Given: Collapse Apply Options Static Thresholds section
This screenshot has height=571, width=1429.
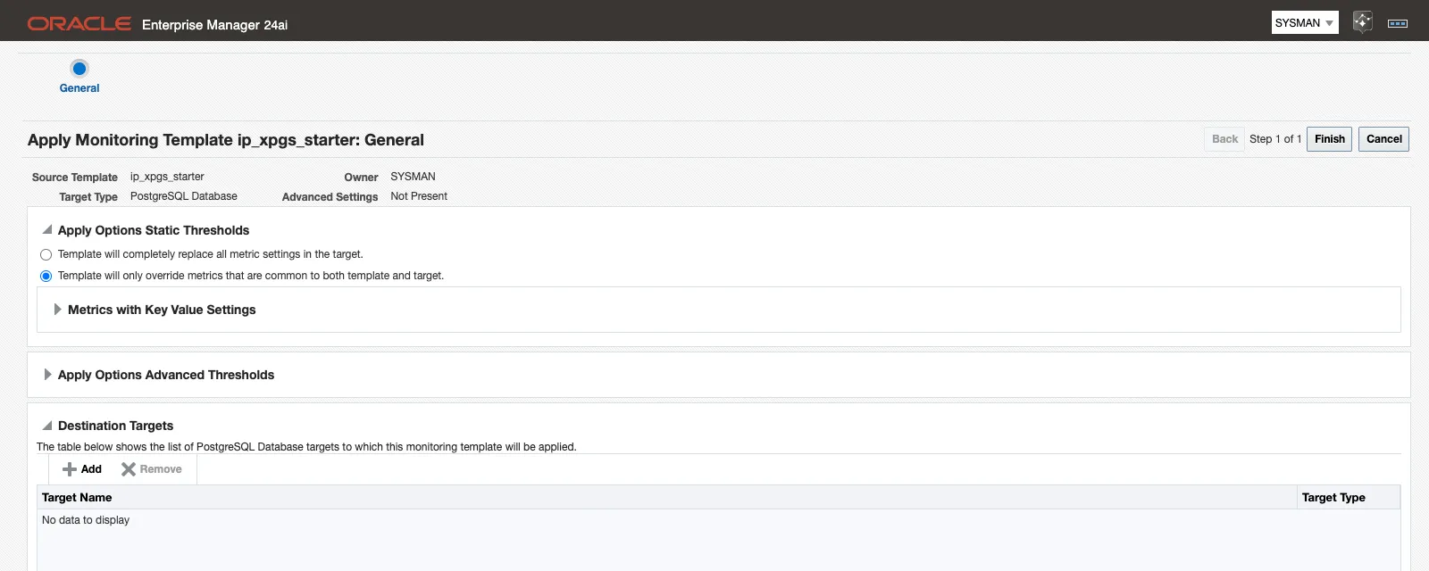Looking at the screenshot, I should [x=47, y=230].
